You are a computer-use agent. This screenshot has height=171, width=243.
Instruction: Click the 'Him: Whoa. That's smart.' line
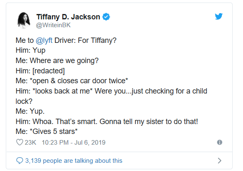click(107, 122)
